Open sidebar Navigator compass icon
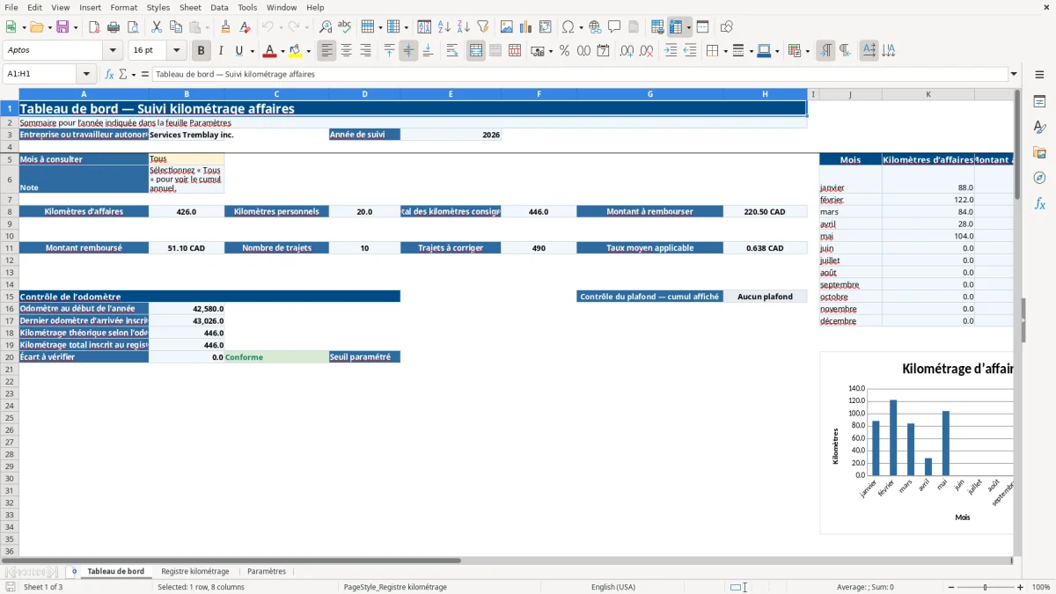This screenshot has width=1056, height=594. pyautogui.click(x=1039, y=178)
